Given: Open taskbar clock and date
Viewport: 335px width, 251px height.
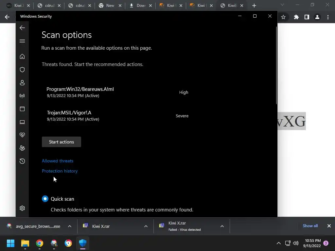Looking at the screenshot, I should coord(312,243).
